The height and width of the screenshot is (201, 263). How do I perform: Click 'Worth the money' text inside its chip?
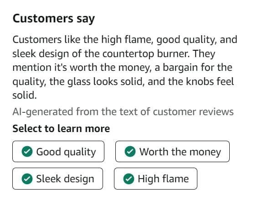click(x=180, y=152)
